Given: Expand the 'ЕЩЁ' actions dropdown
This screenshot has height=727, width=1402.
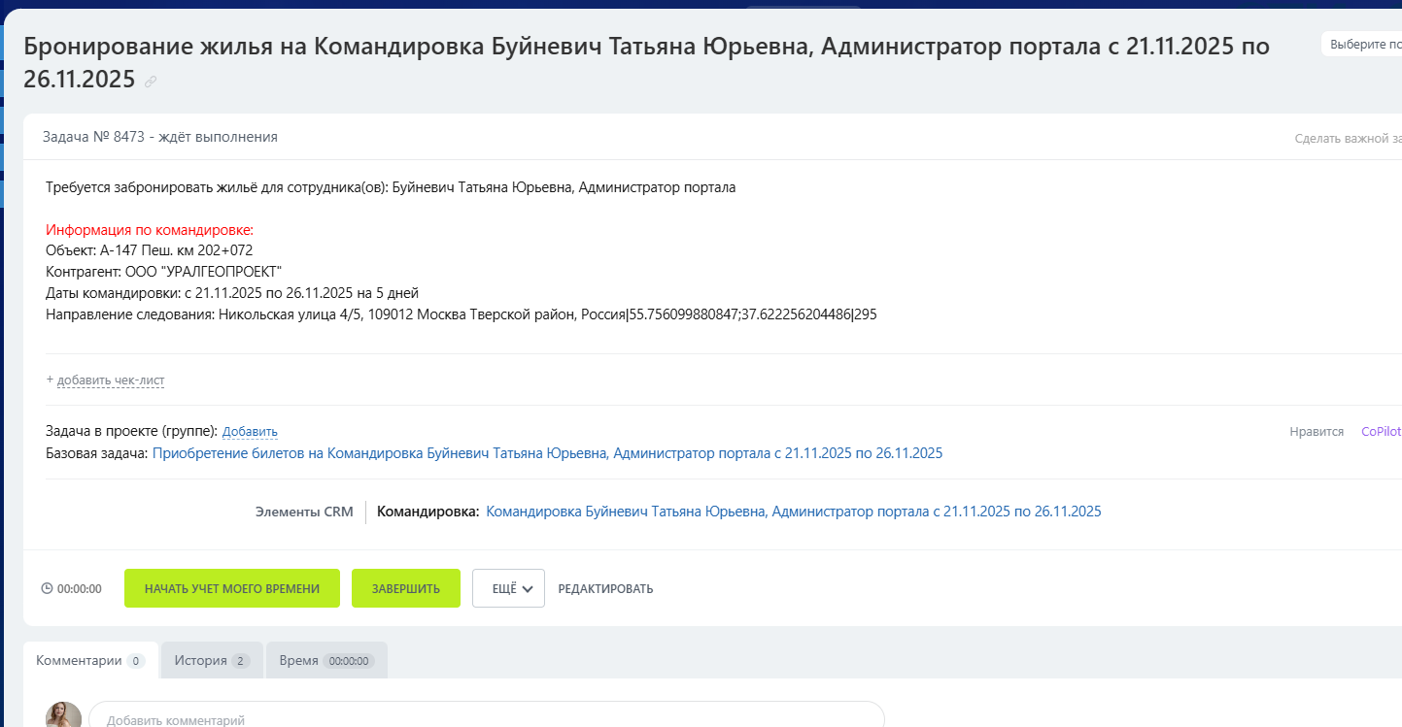Looking at the screenshot, I should click(x=507, y=587).
